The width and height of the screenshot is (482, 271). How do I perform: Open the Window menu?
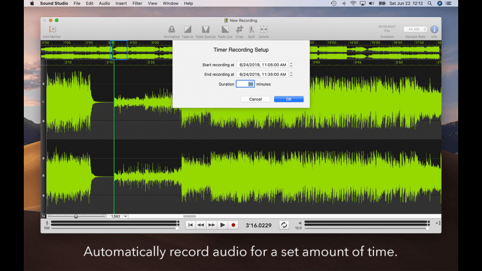point(170,3)
